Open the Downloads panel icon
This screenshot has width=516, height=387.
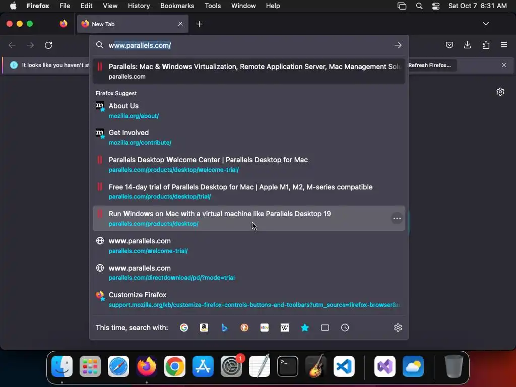click(x=467, y=45)
